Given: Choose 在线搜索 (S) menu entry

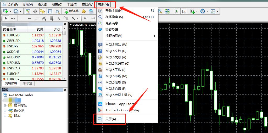Looking at the screenshot, I should coord(127,17).
